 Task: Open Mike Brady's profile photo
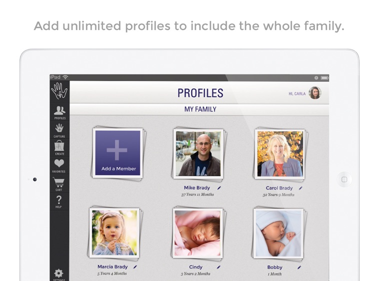pyautogui.click(x=198, y=154)
